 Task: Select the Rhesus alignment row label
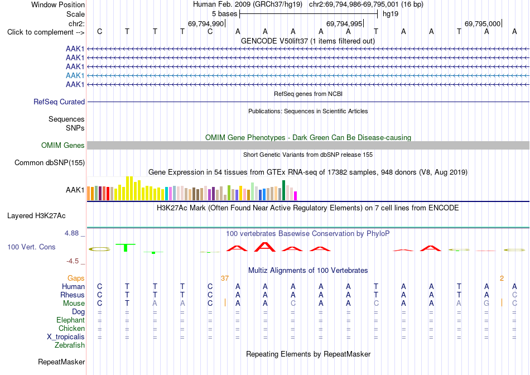[x=73, y=295]
